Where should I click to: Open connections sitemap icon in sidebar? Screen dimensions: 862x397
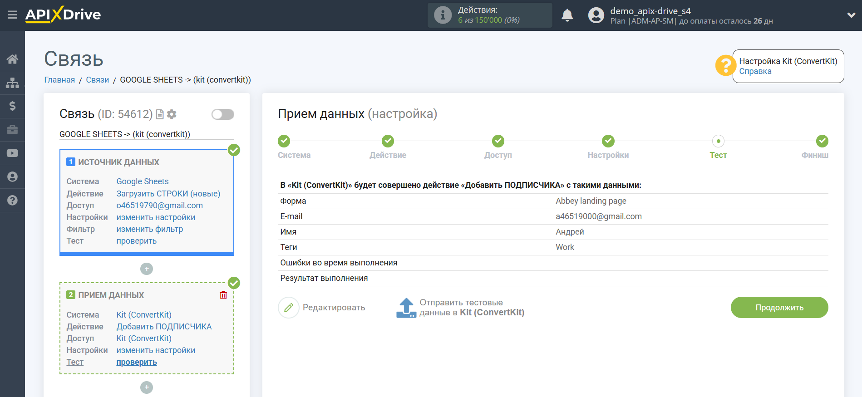coord(12,83)
